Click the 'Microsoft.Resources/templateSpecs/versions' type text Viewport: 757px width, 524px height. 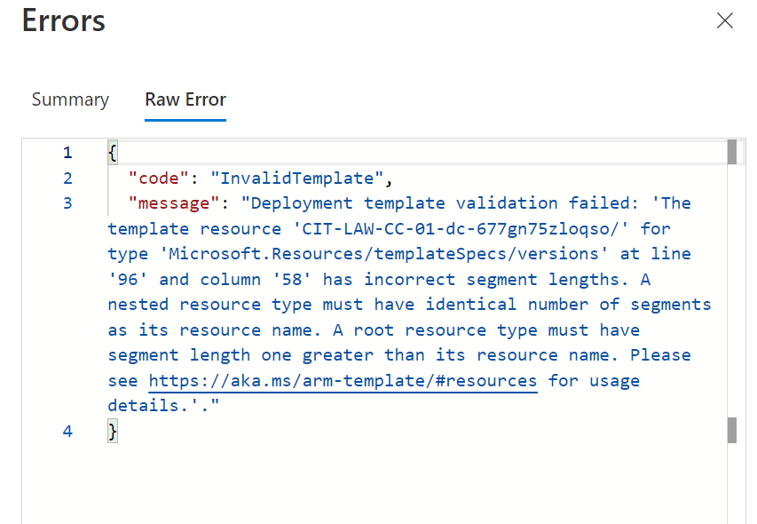383,254
